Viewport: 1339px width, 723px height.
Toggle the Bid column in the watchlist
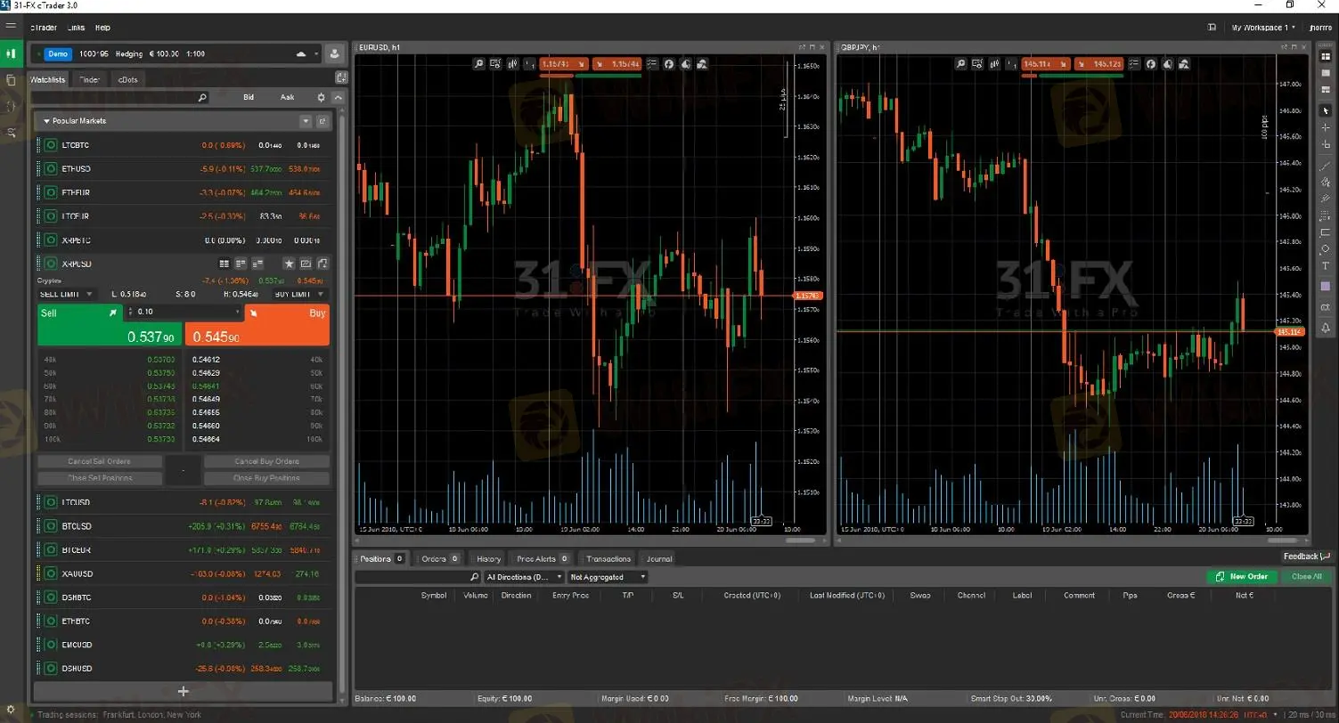(249, 97)
